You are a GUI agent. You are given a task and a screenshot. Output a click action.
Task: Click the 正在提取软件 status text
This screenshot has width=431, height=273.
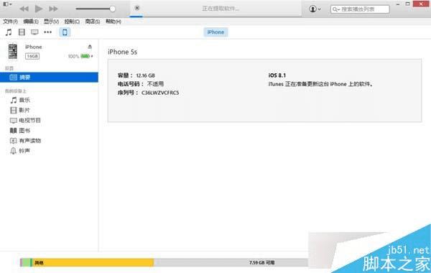221,9
